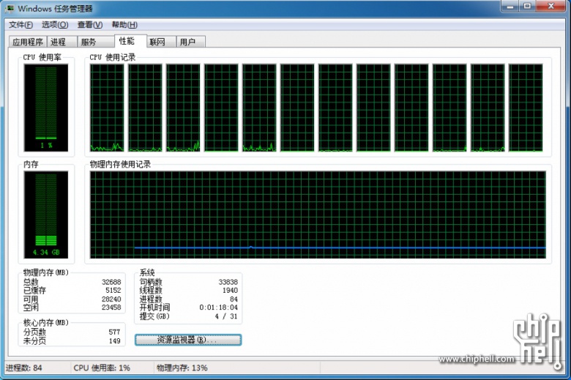Click the 空闲 value 23458

111,308
